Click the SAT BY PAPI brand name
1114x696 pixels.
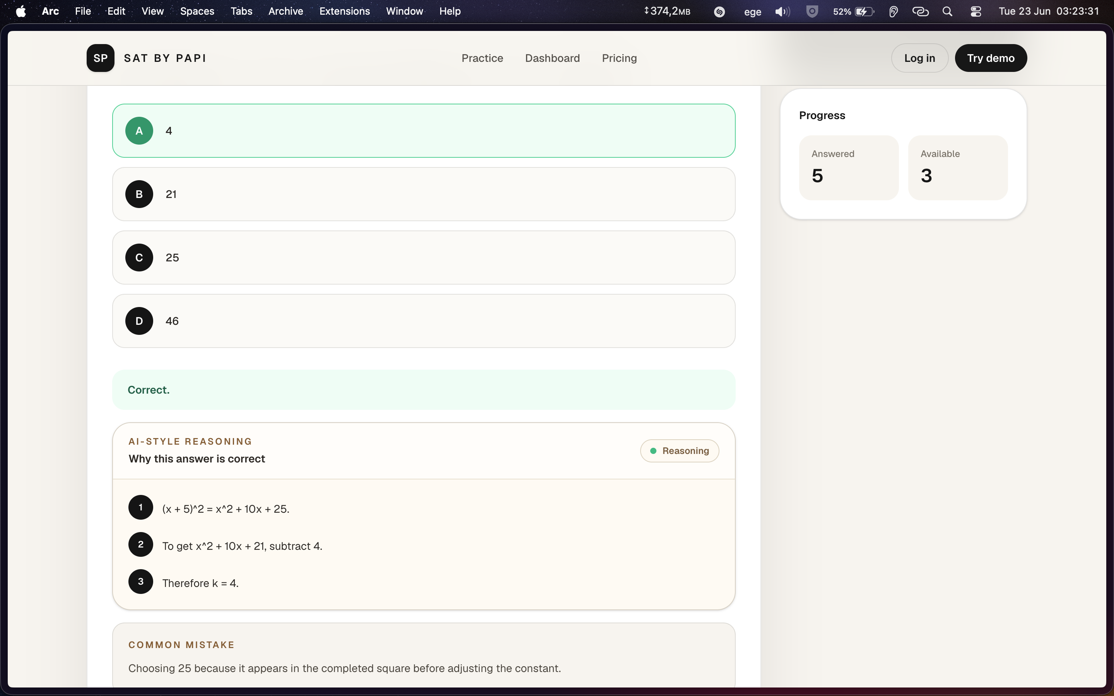tap(165, 58)
